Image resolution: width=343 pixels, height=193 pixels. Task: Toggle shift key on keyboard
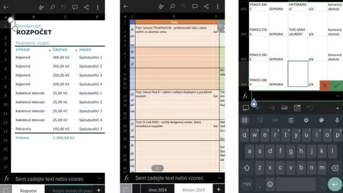(x=247, y=168)
